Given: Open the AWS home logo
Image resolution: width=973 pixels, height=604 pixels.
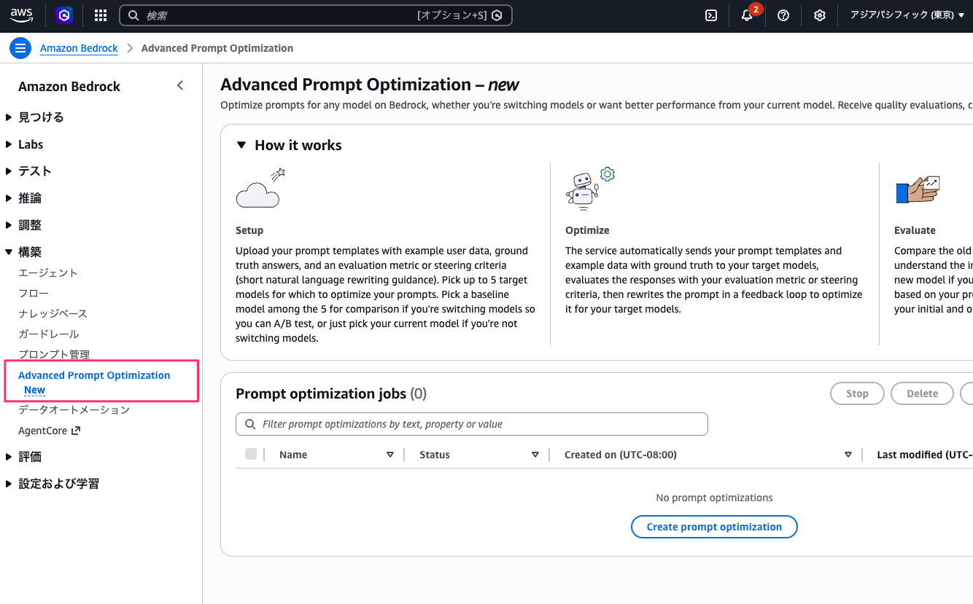Looking at the screenshot, I should (22, 15).
